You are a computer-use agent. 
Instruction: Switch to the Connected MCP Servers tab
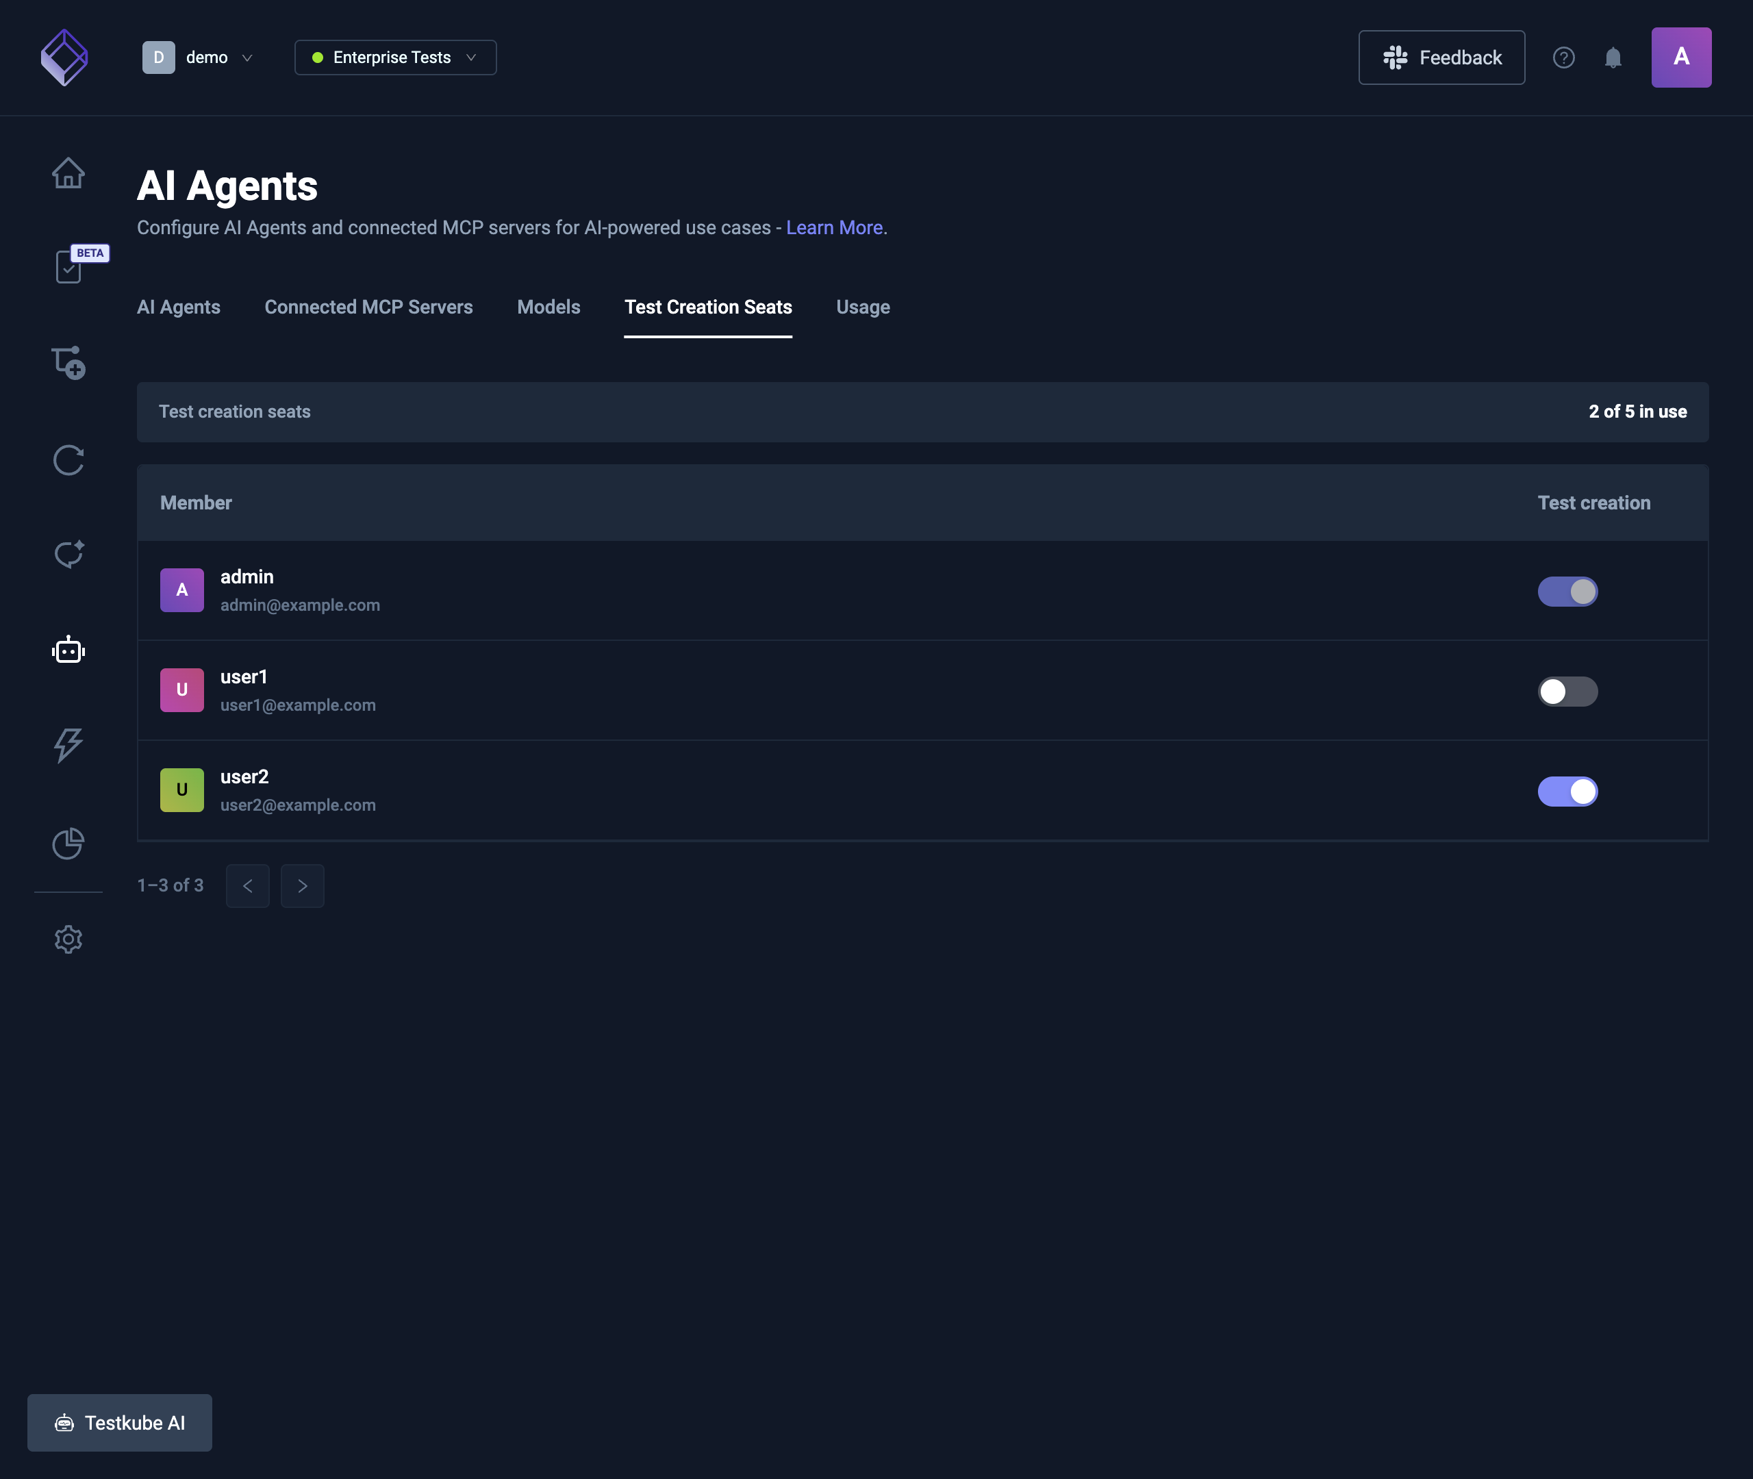(368, 307)
